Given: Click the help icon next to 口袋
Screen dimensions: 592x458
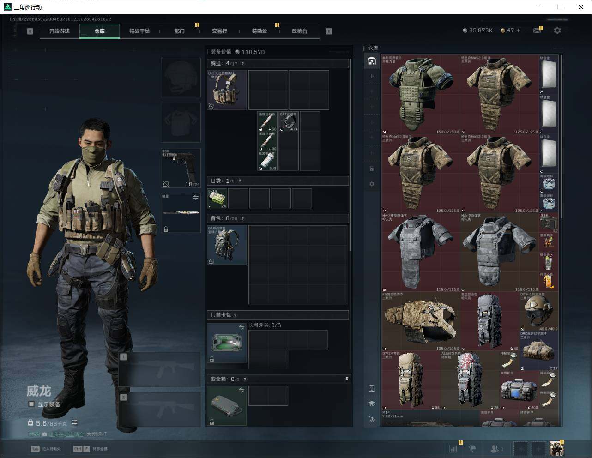Looking at the screenshot, I should coord(240,181).
